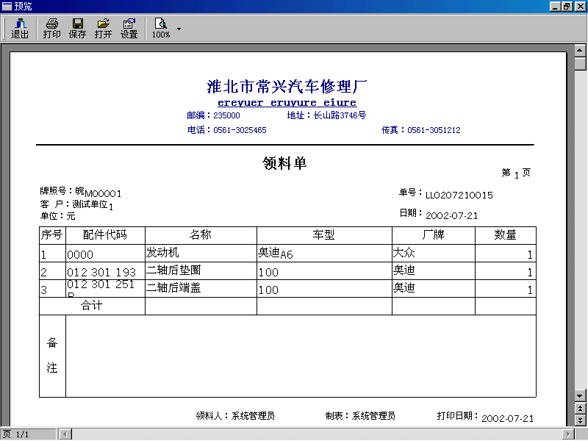The image size is (588, 441).
Task: Click the 单位：元 unit label
Action: point(58,216)
